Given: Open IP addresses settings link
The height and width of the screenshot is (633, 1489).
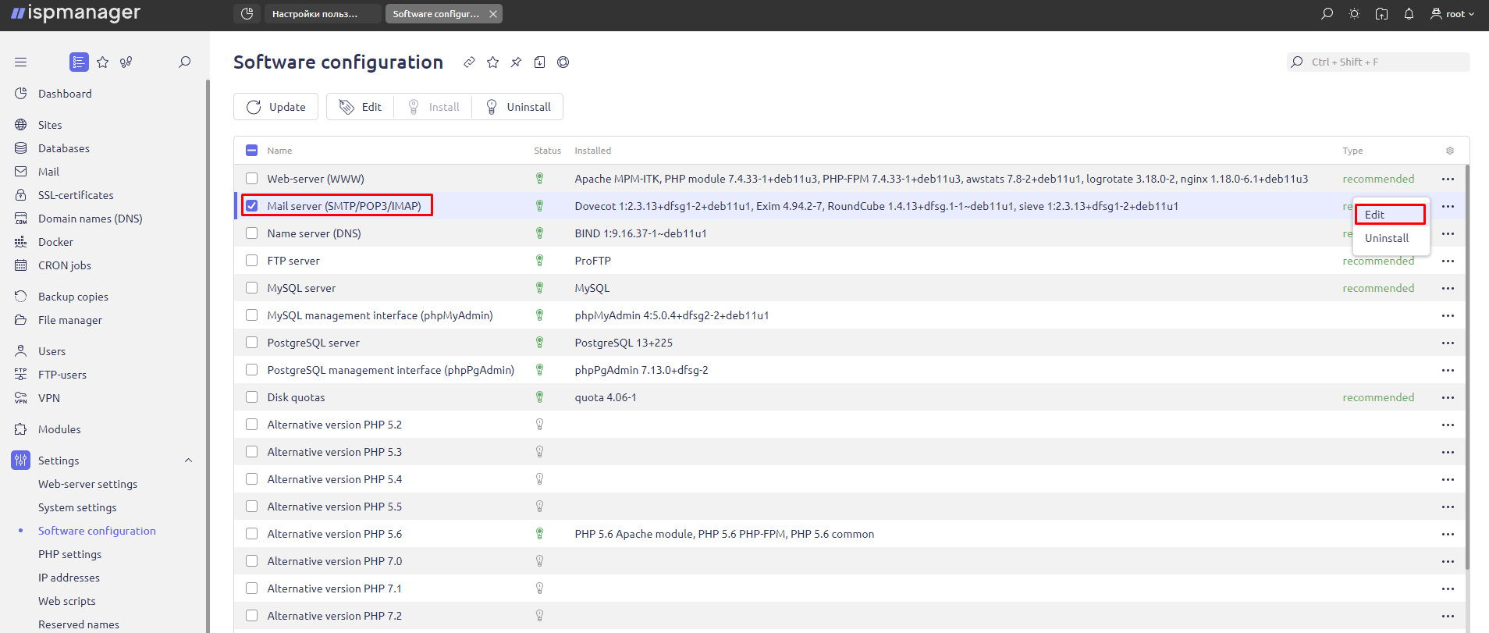Looking at the screenshot, I should [x=69, y=578].
